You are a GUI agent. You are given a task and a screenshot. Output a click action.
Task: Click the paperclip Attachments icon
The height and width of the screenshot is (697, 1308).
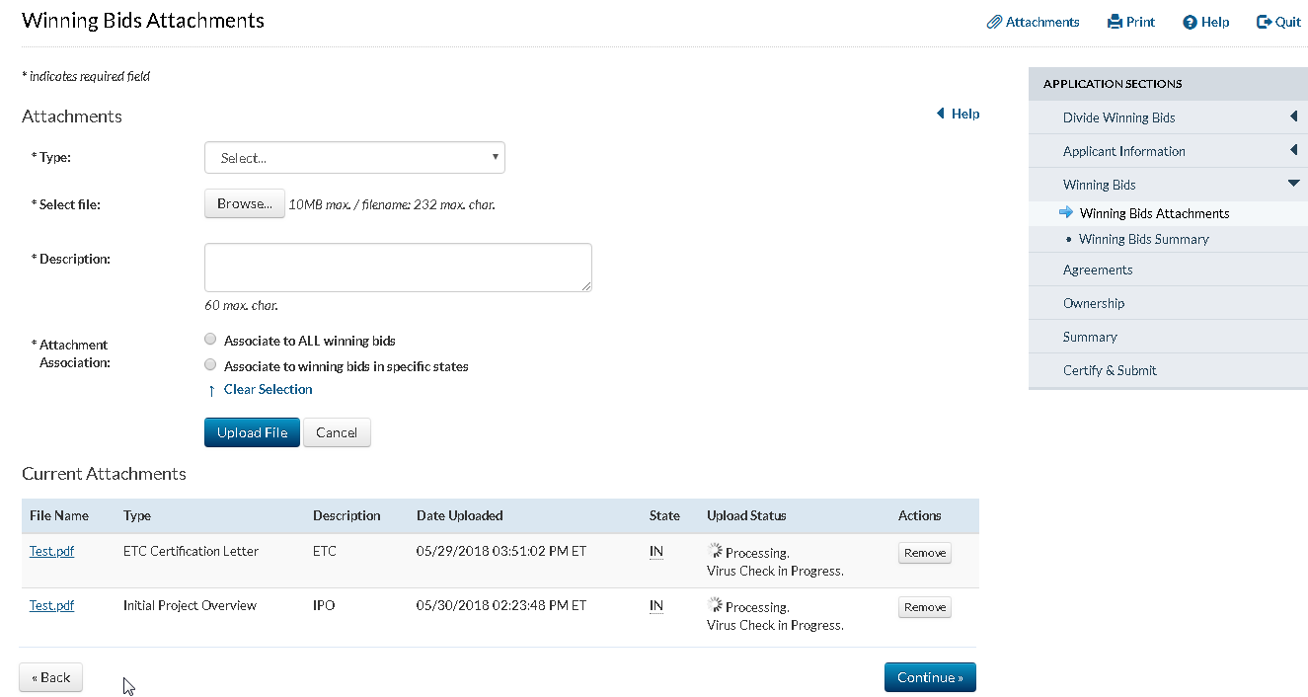point(994,22)
